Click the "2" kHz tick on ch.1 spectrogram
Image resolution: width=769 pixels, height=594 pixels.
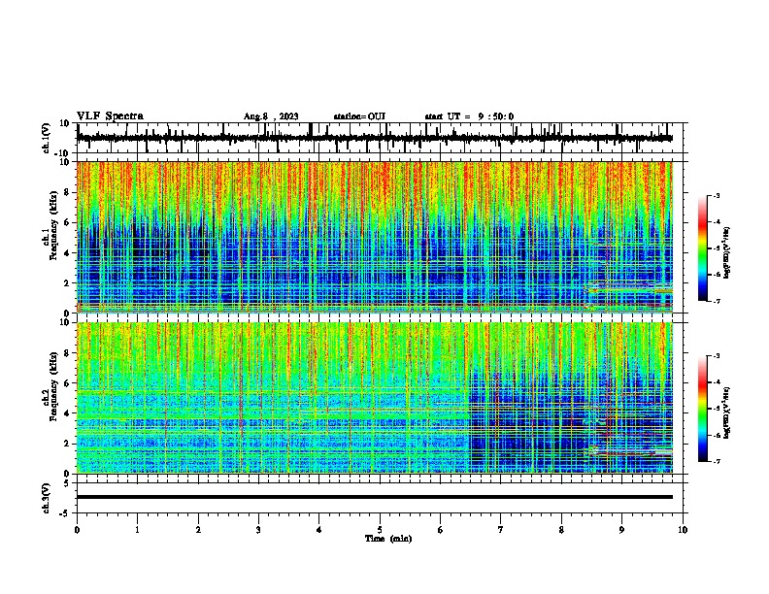point(68,283)
